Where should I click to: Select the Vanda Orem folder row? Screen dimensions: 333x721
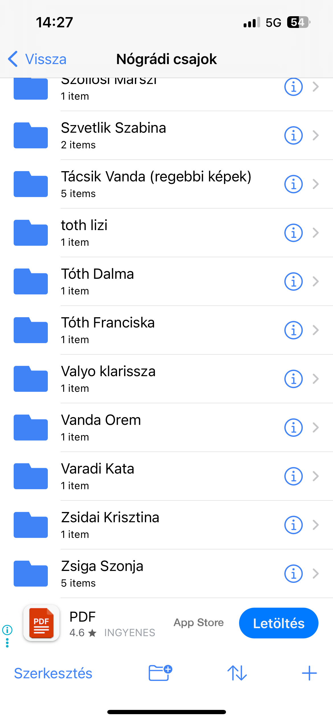[x=101, y=427]
